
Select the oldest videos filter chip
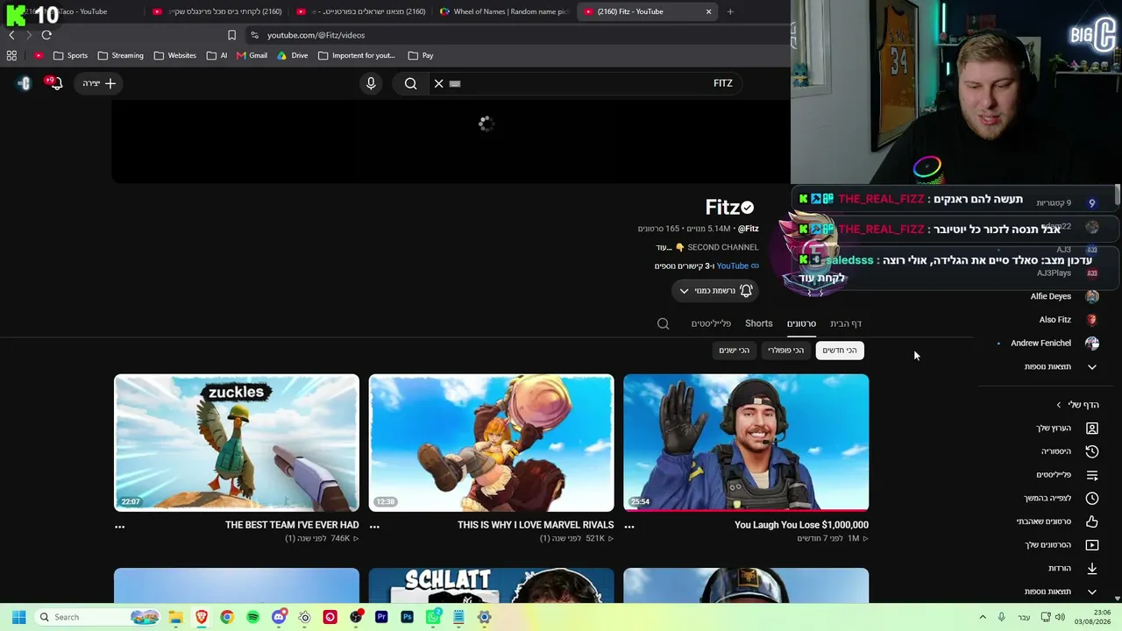735,351
